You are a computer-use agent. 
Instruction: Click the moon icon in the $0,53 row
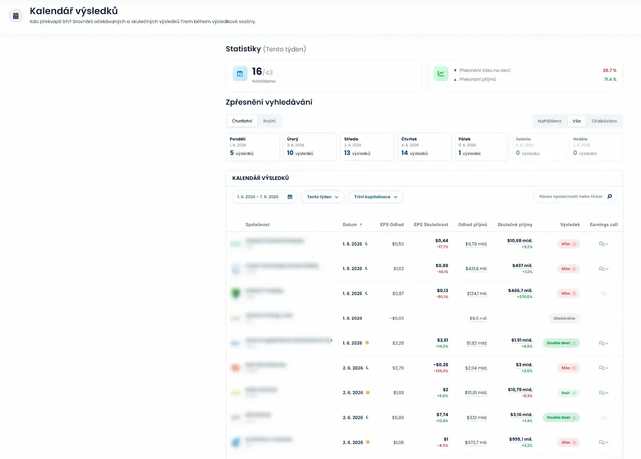tap(367, 243)
